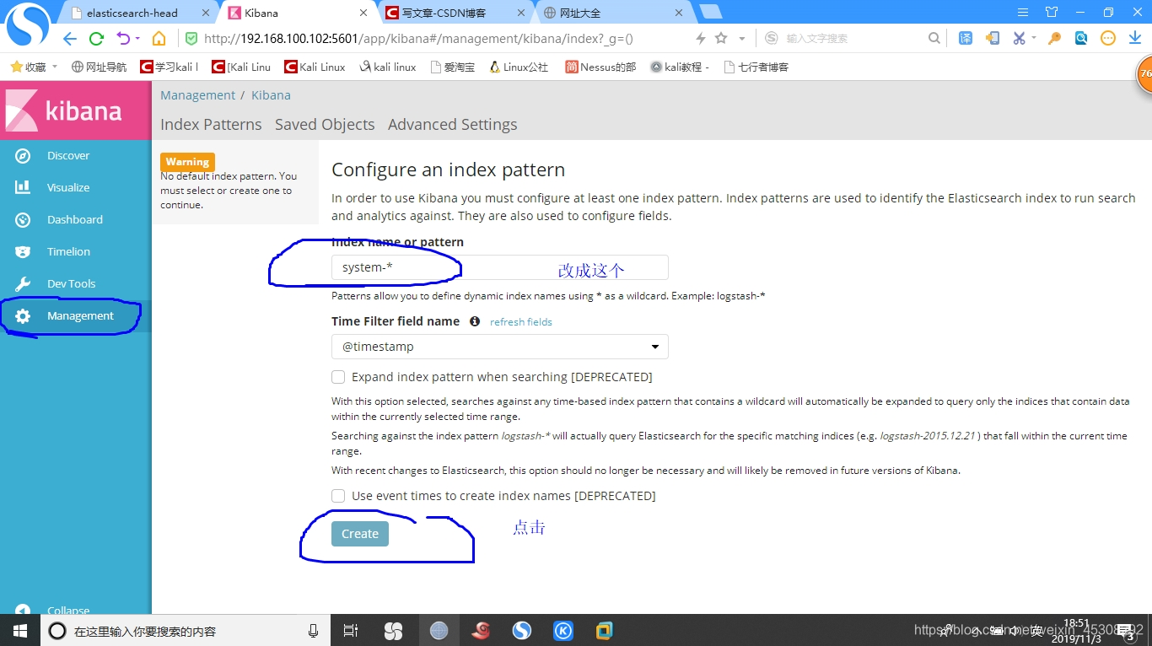Open the Visualize bar chart icon

(23, 188)
